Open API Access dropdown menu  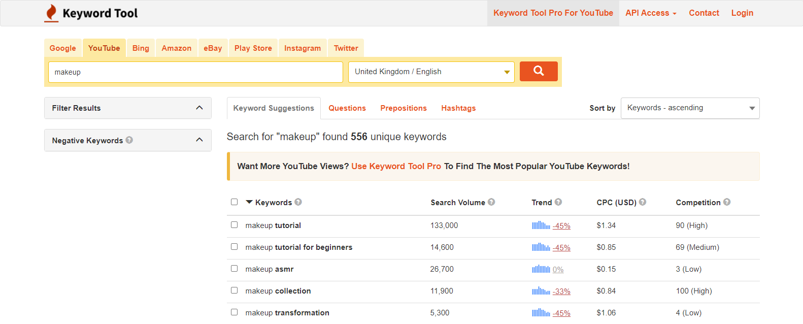(x=651, y=13)
